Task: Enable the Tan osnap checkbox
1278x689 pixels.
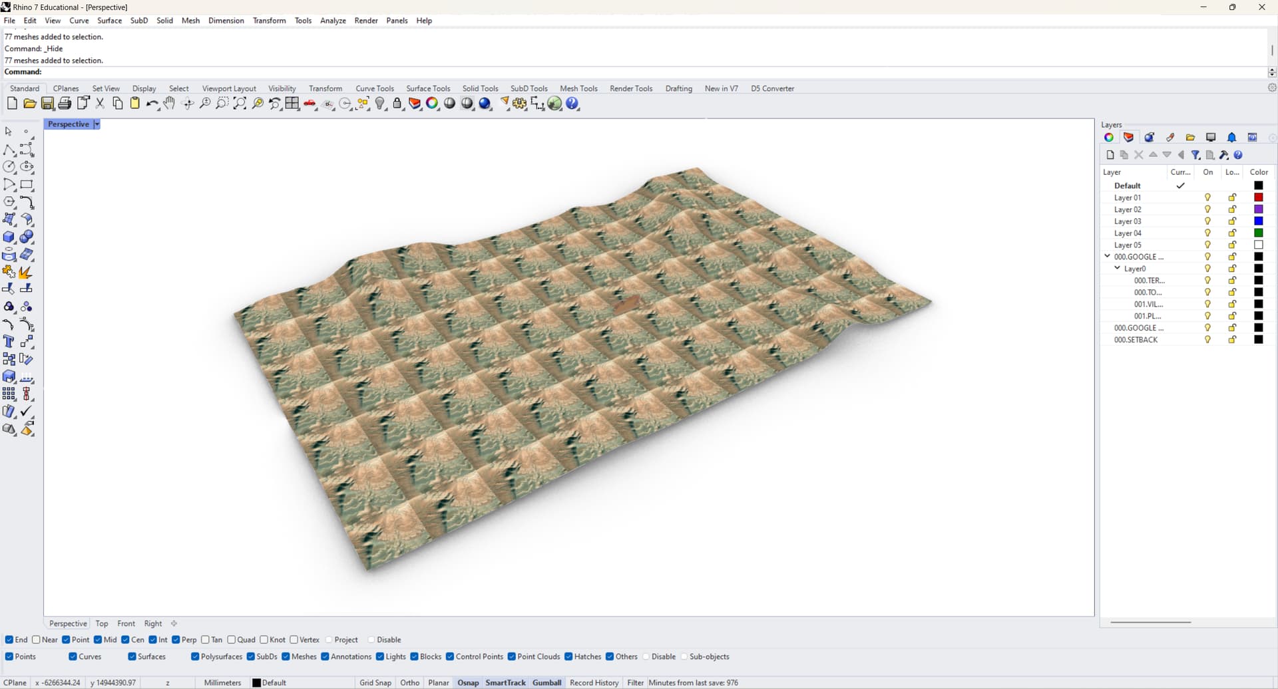Action: click(x=205, y=640)
